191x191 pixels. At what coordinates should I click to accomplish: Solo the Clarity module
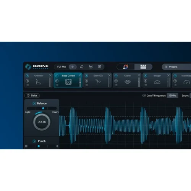[x=116, y=81]
